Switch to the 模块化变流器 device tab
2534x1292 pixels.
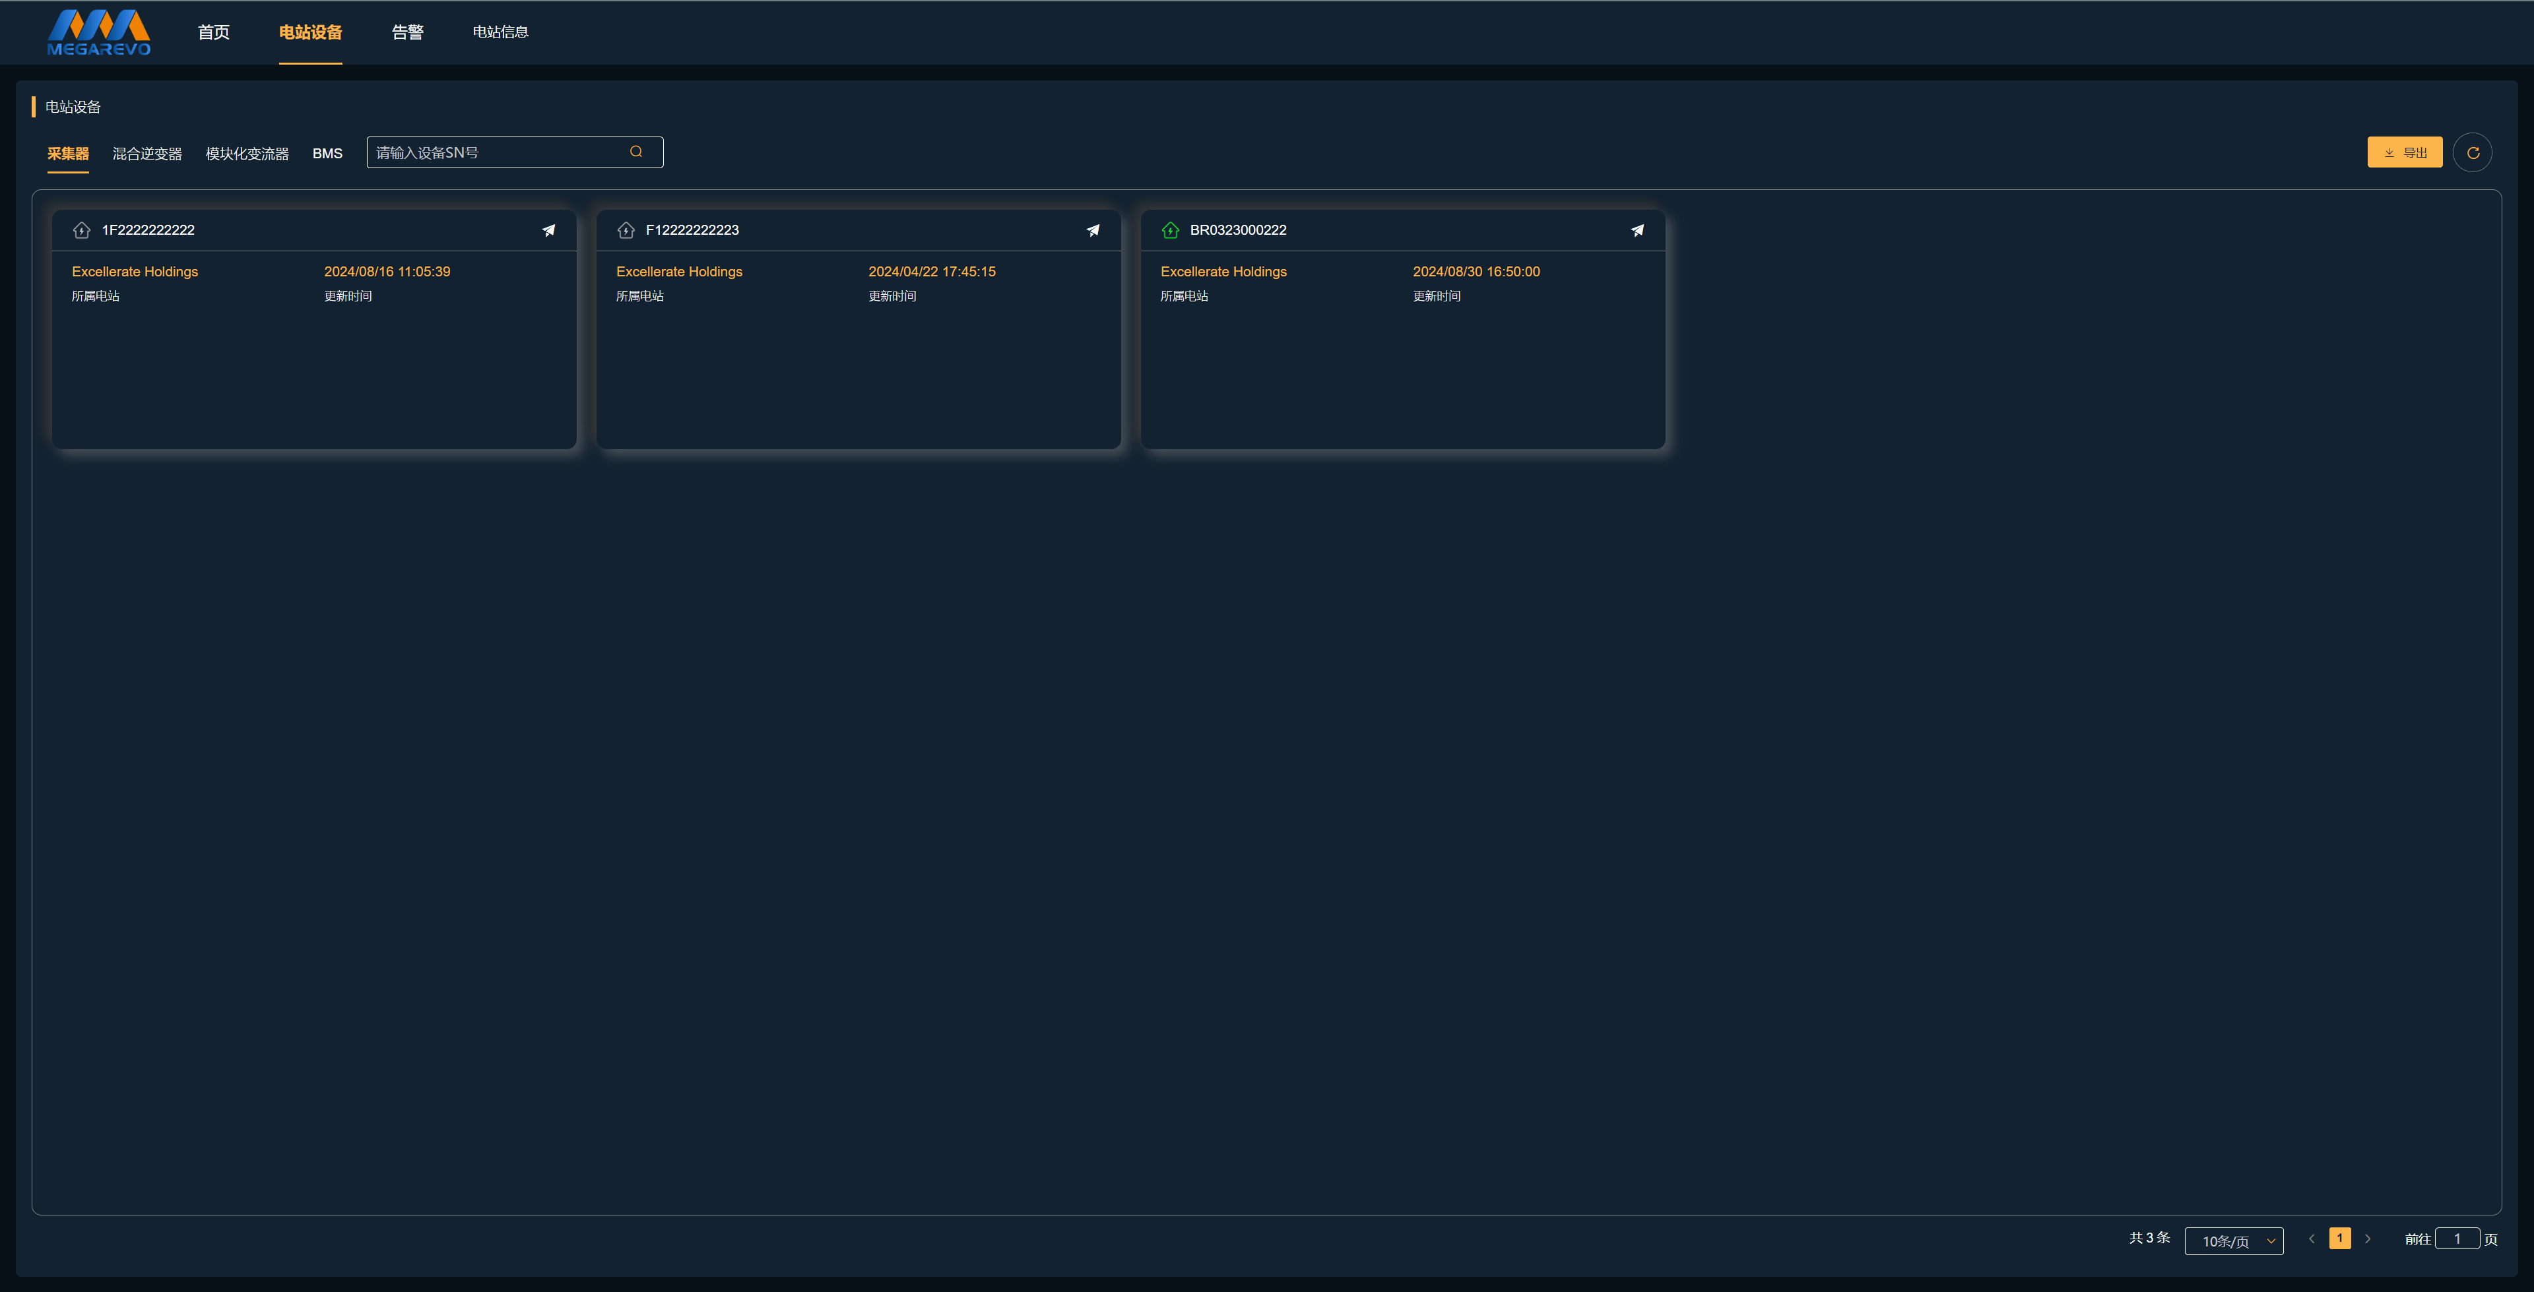[247, 154]
